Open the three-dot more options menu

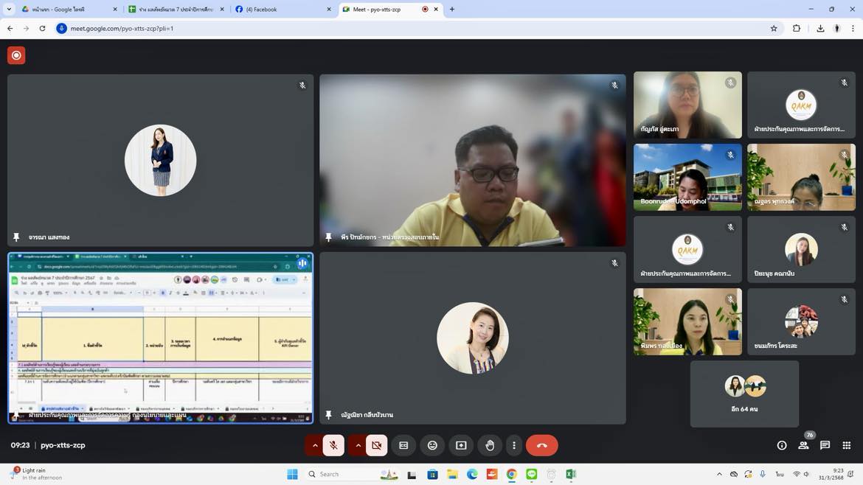[514, 445]
